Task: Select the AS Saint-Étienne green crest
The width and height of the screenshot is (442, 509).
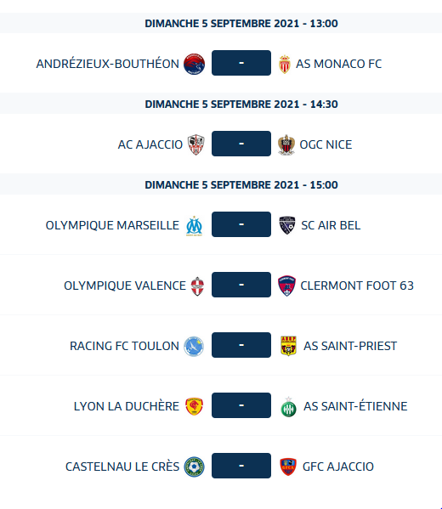Action: pyautogui.click(x=288, y=406)
